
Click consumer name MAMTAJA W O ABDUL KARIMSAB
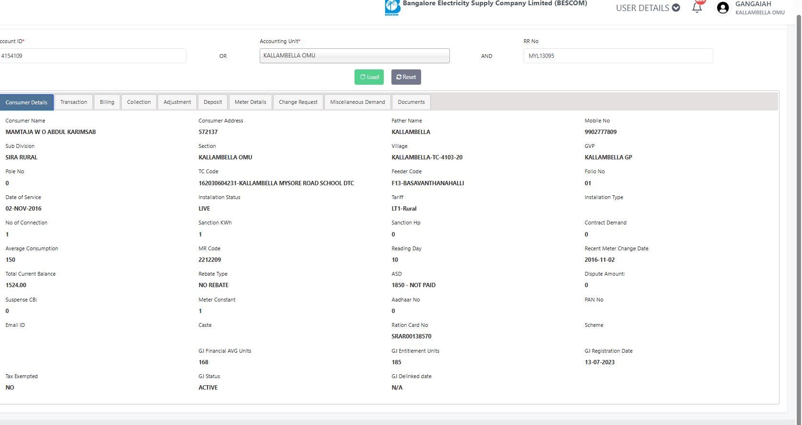51,132
